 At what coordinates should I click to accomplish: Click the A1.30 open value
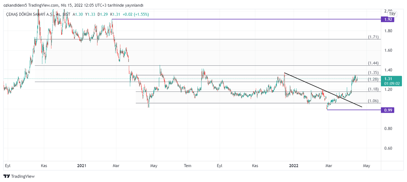tap(78, 14)
